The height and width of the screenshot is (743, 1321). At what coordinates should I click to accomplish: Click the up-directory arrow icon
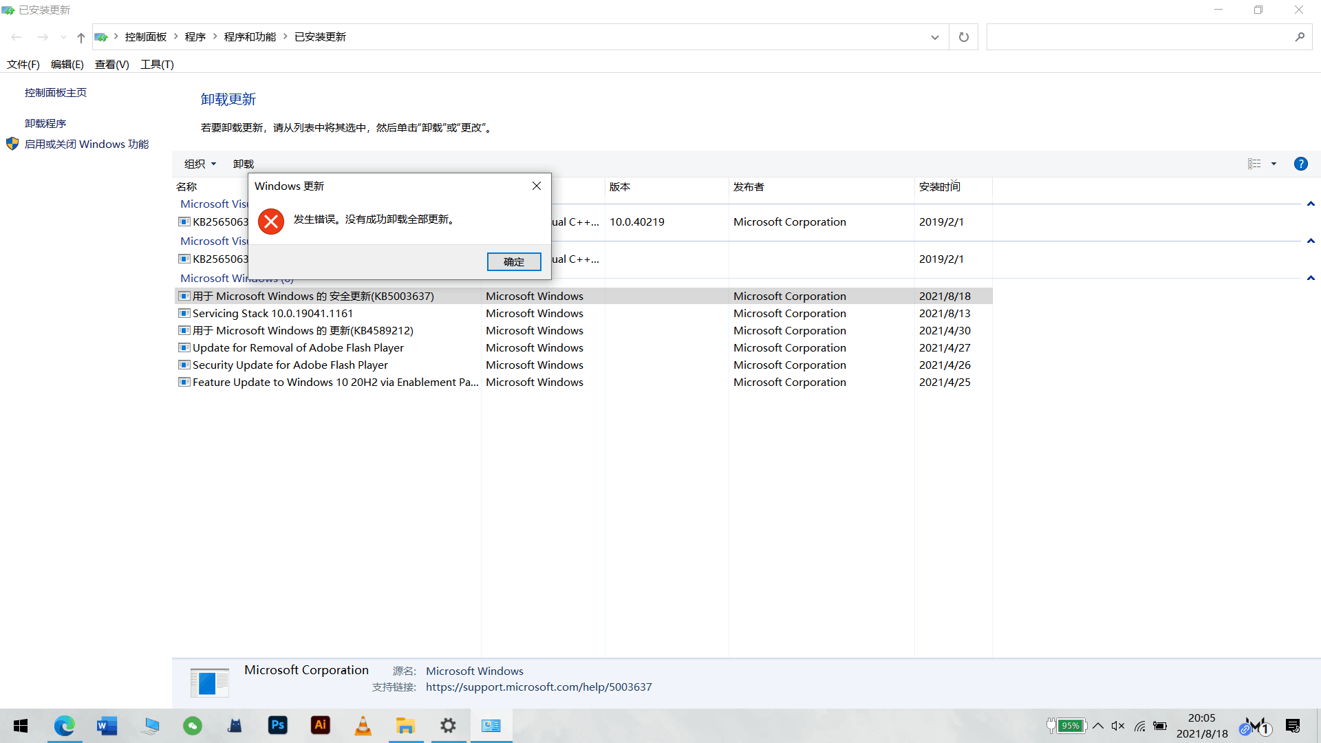81,37
